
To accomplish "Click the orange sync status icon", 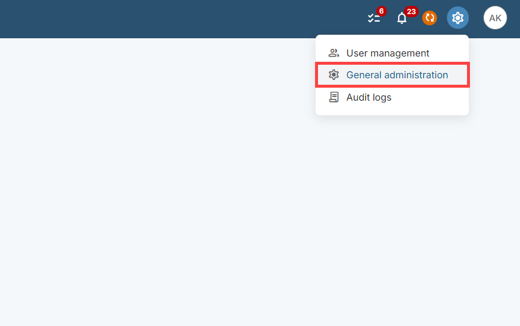I will pyautogui.click(x=429, y=18).
